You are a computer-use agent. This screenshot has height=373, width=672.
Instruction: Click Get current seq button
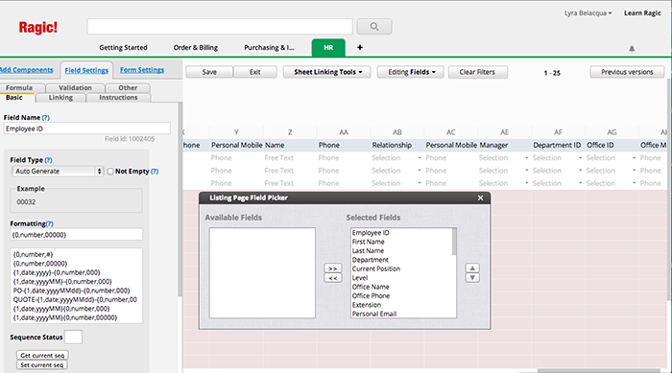(x=42, y=356)
